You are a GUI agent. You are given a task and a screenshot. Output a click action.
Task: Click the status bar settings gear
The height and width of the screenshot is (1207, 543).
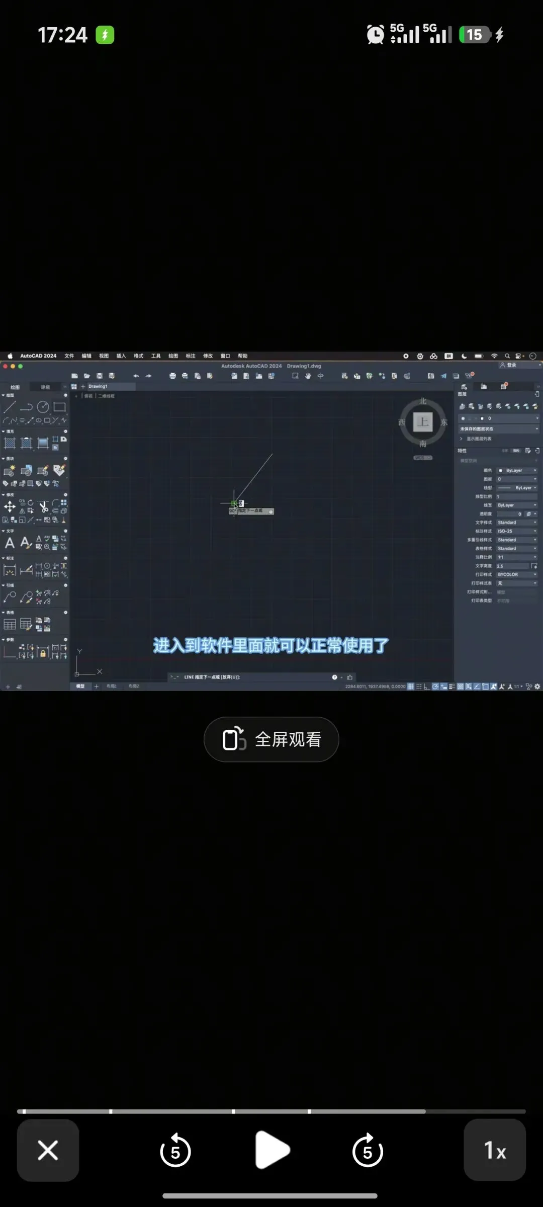click(x=537, y=686)
